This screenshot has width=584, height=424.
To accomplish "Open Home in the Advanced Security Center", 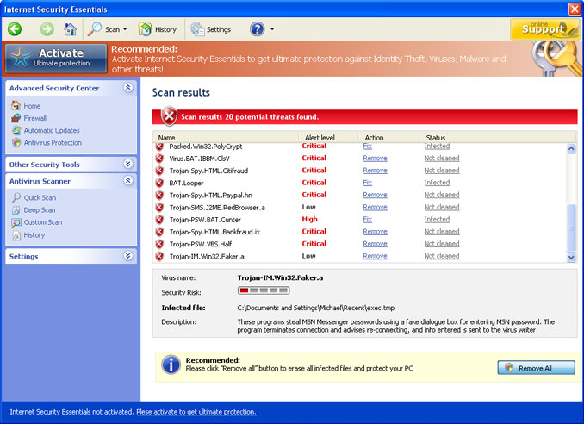I will click(x=32, y=106).
